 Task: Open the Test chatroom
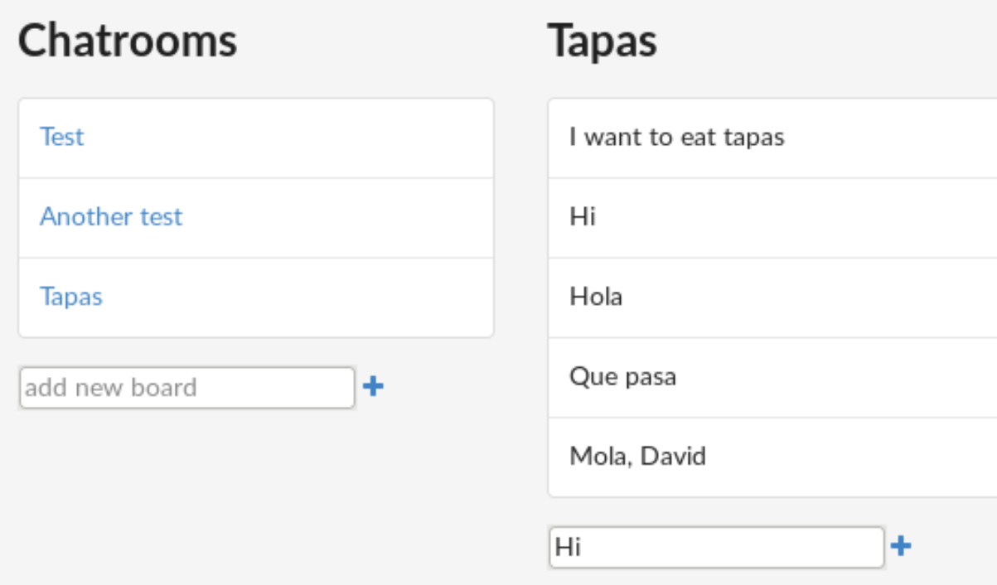(x=62, y=137)
